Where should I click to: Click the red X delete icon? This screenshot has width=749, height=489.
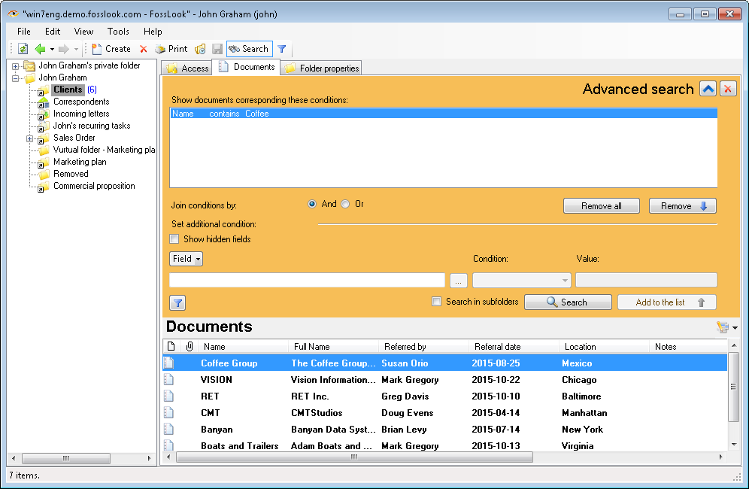coord(144,49)
